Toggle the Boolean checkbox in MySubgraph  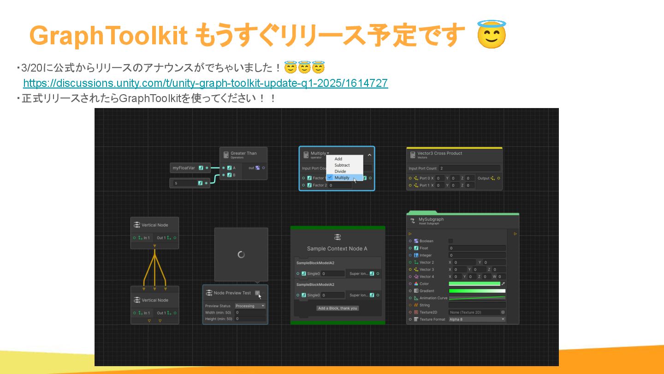pyautogui.click(x=451, y=241)
